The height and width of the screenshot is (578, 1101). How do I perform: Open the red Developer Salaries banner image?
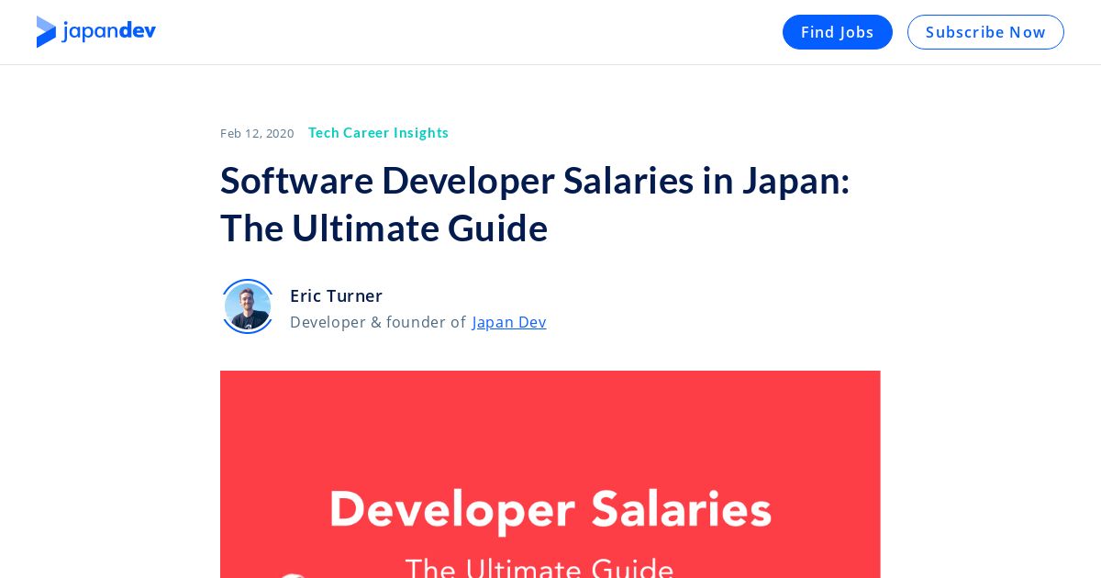coord(550,474)
